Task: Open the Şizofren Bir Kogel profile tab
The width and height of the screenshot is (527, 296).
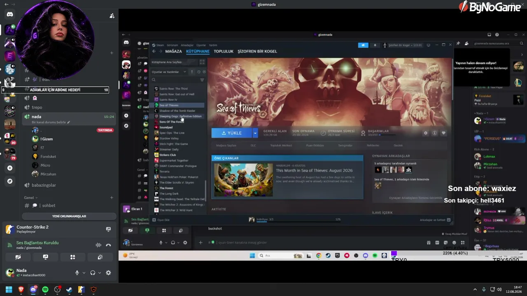Action: click(x=257, y=51)
